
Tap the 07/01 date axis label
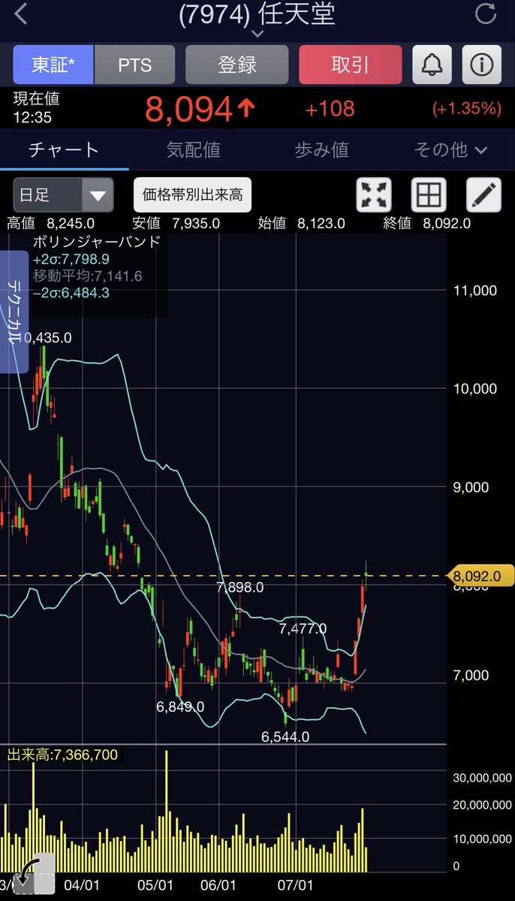295,885
